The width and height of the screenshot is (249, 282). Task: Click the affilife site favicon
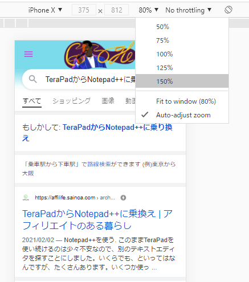(26, 198)
